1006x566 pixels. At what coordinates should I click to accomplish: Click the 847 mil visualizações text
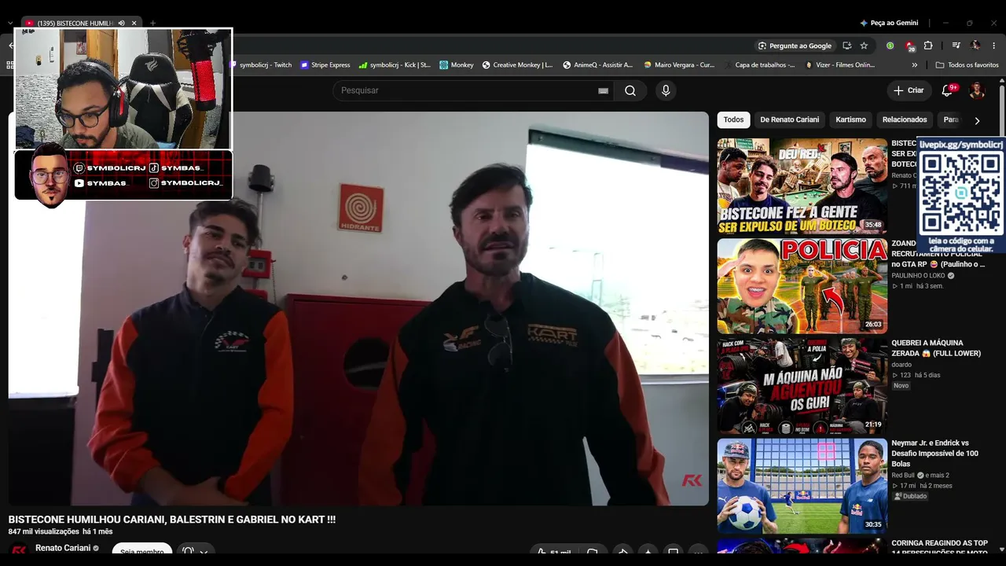point(43,531)
